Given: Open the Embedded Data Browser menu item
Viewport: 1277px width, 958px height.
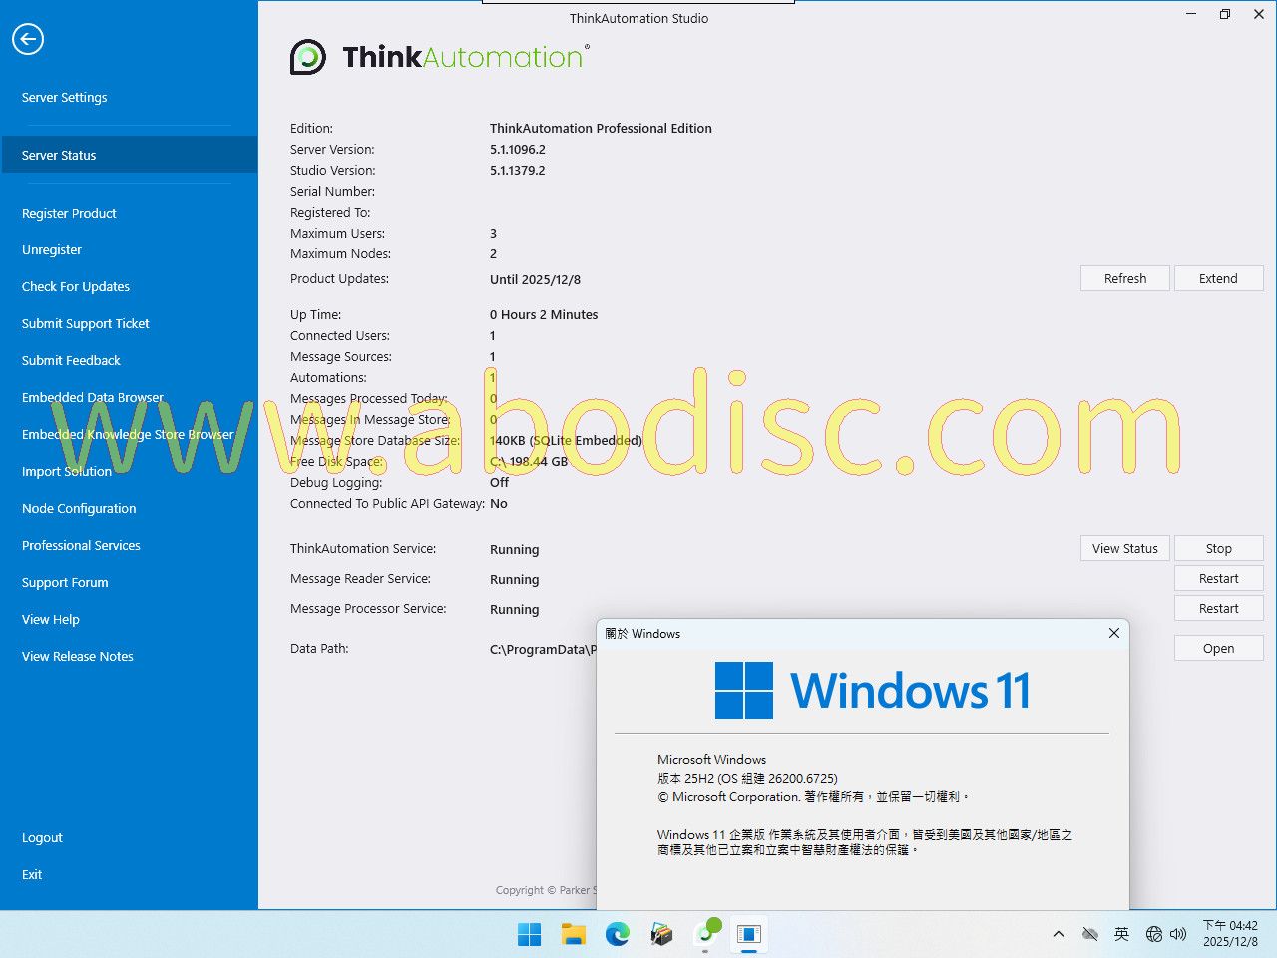Looking at the screenshot, I should point(93,397).
